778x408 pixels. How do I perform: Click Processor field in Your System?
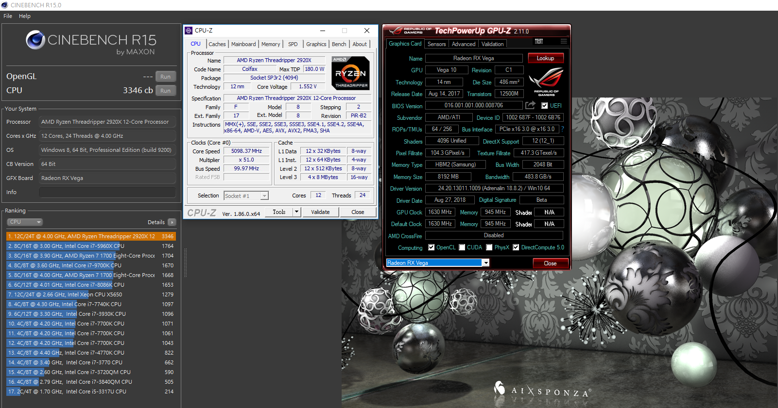coord(107,122)
